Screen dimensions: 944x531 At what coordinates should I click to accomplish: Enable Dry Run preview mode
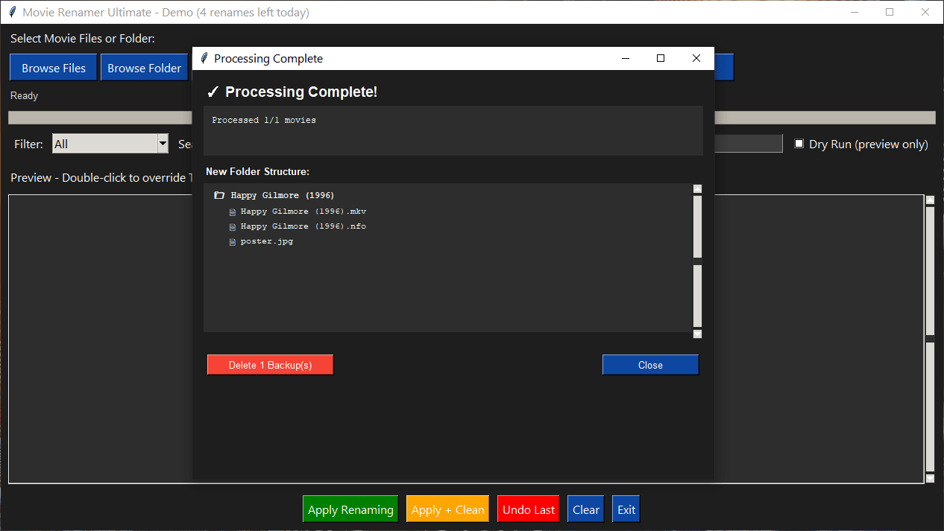coord(799,144)
